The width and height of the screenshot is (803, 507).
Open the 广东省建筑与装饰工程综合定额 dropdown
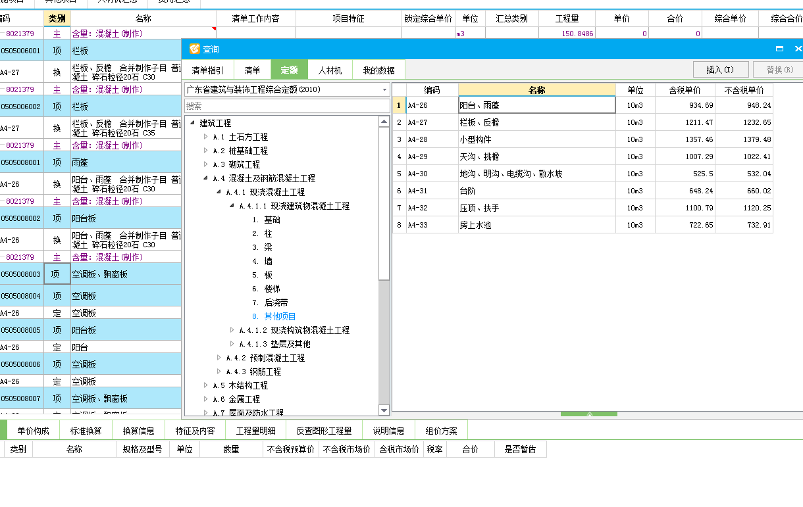(385, 89)
